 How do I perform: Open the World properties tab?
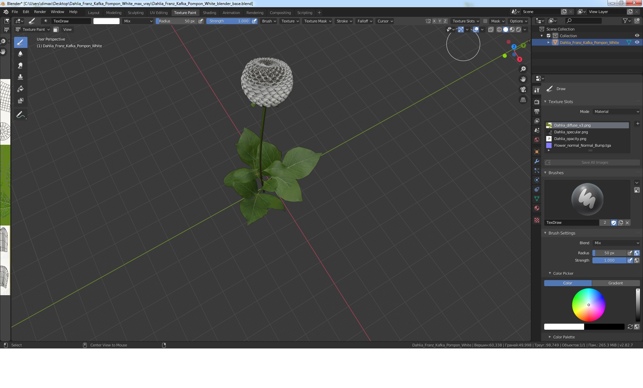pos(537,140)
